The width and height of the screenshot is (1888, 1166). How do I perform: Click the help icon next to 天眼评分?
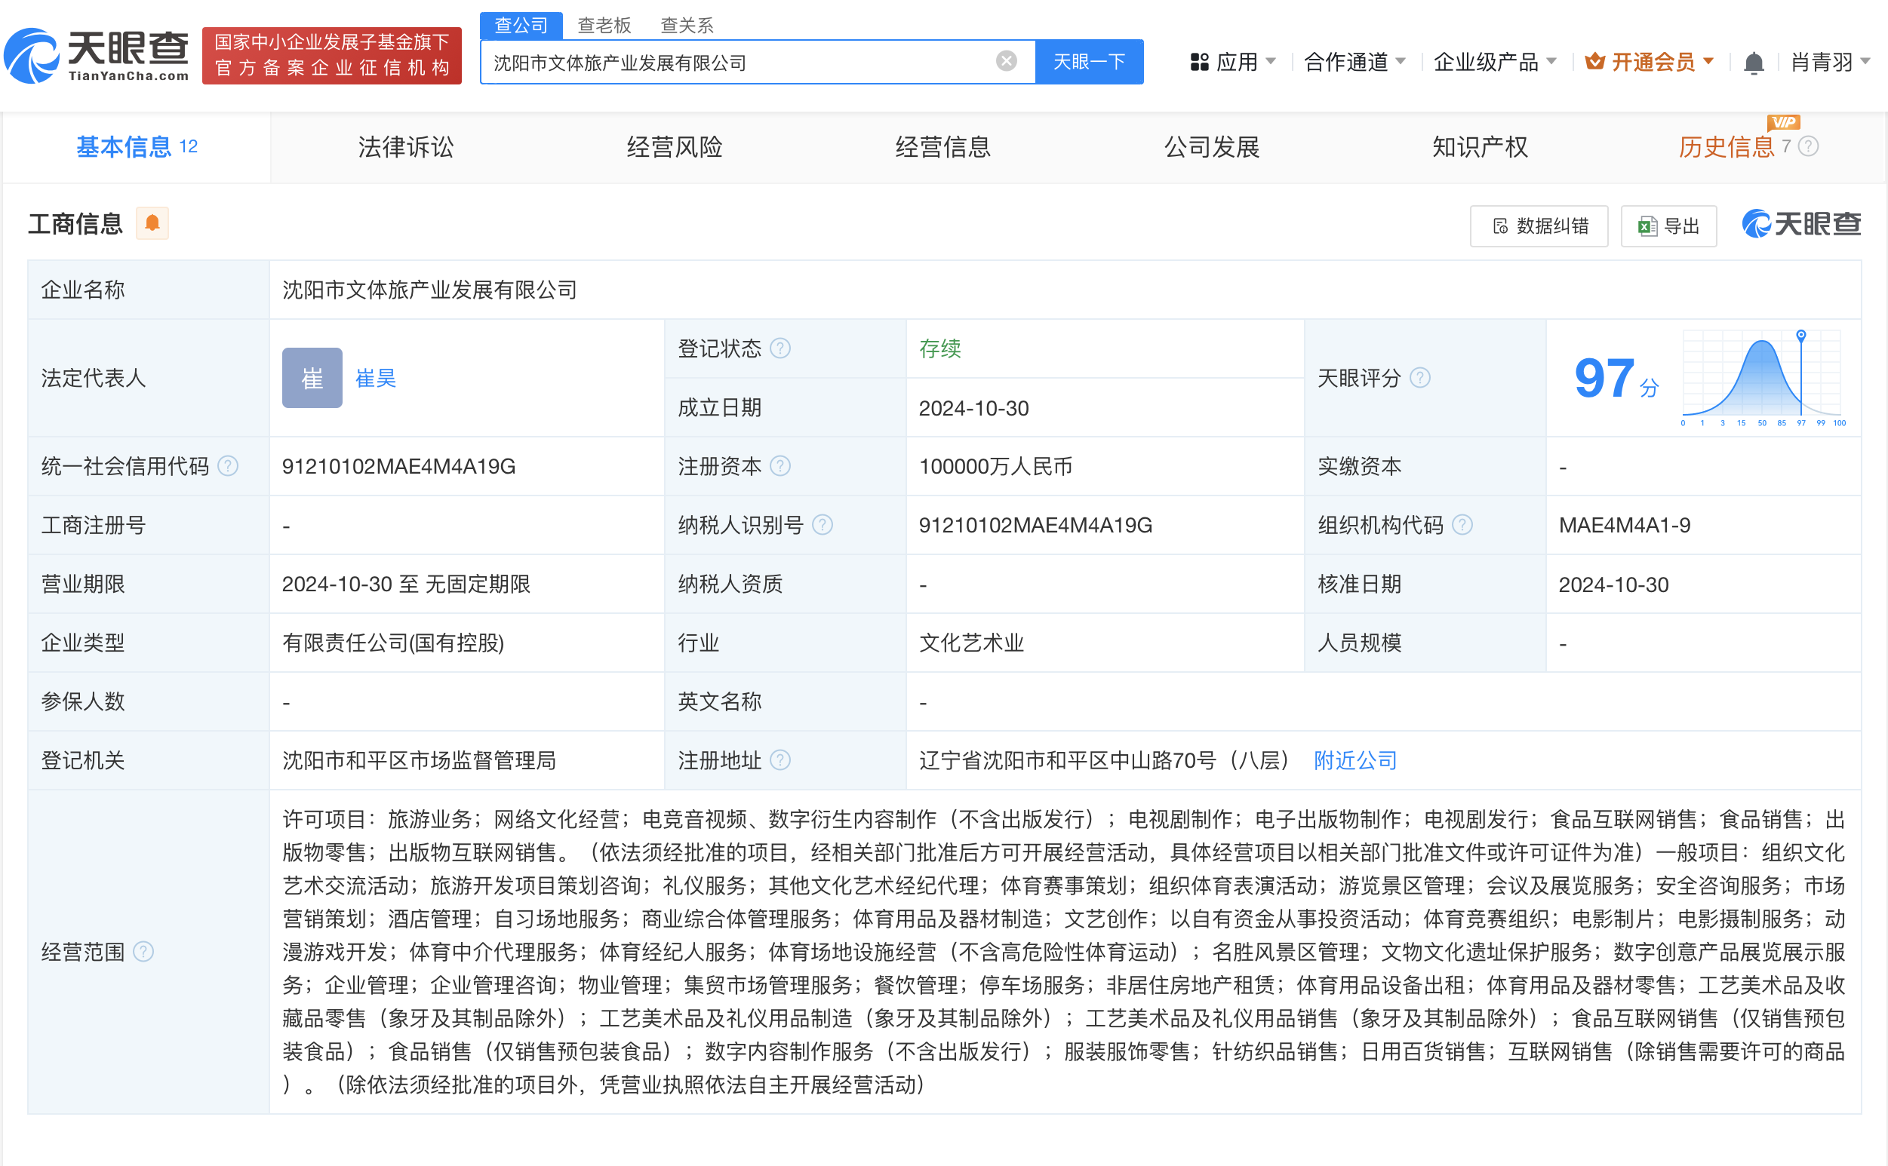click(1419, 378)
